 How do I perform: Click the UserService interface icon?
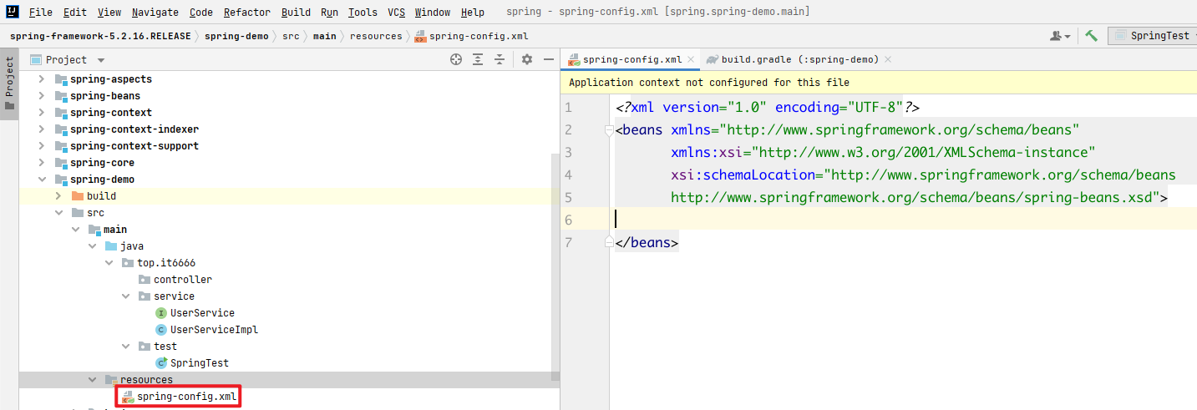[161, 313]
